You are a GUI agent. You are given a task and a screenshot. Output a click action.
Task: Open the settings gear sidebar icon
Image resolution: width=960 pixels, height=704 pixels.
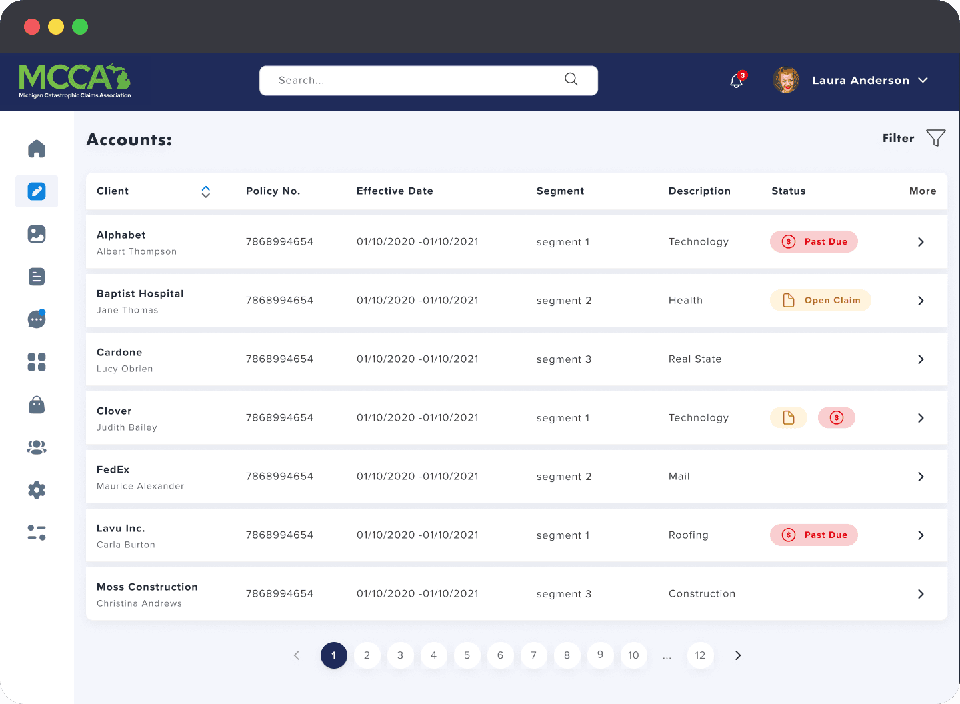coord(37,490)
